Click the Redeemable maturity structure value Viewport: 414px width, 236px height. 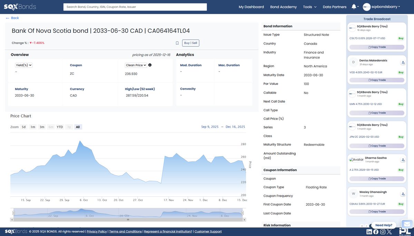pyautogui.click(x=314, y=145)
